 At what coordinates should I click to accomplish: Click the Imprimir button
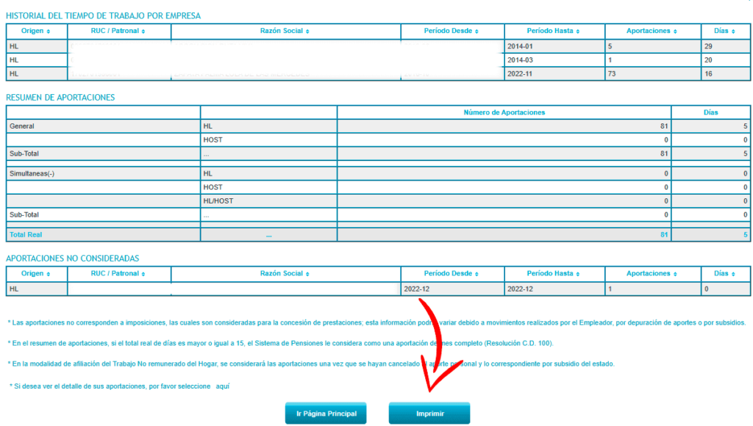click(x=429, y=413)
